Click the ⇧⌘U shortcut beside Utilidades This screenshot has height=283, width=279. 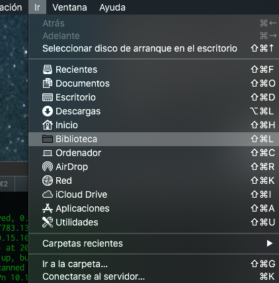(x=262, y=222)
